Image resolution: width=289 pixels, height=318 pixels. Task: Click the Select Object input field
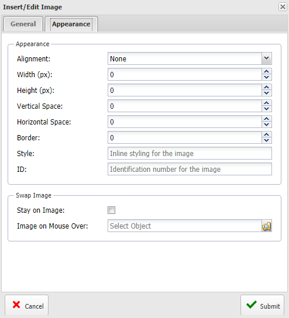pos(185,226)
